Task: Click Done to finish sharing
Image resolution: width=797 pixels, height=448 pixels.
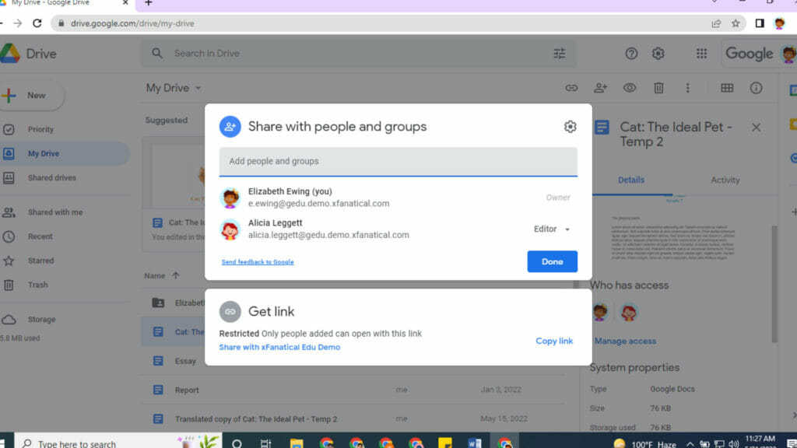Action: coord(552,261)
